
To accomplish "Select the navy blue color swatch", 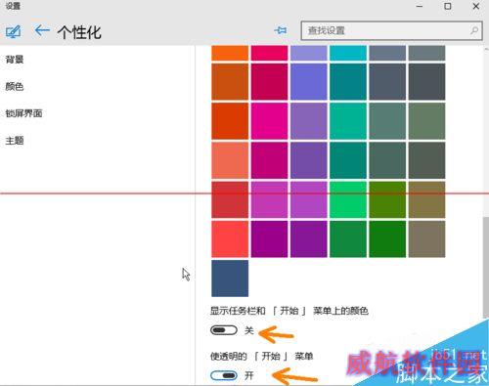I will (x=230, y=279).
